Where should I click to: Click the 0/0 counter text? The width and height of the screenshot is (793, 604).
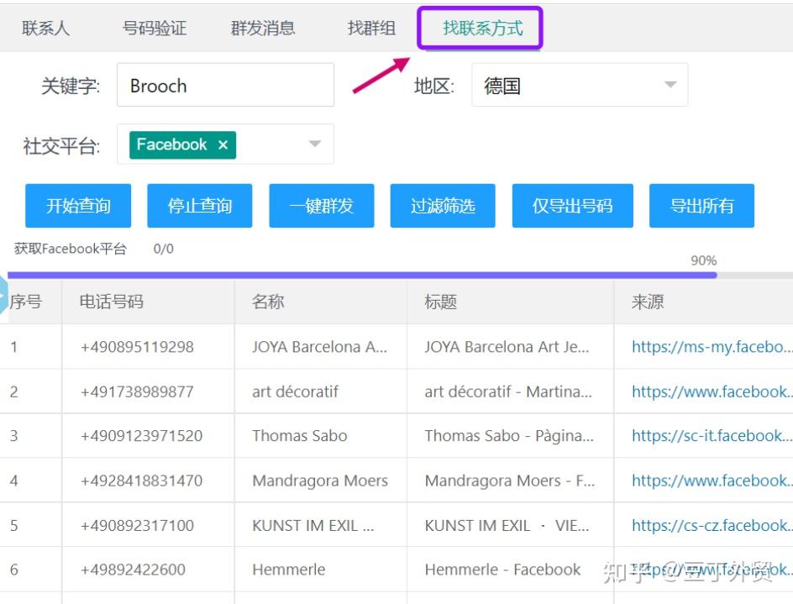[x=163, y=249]
